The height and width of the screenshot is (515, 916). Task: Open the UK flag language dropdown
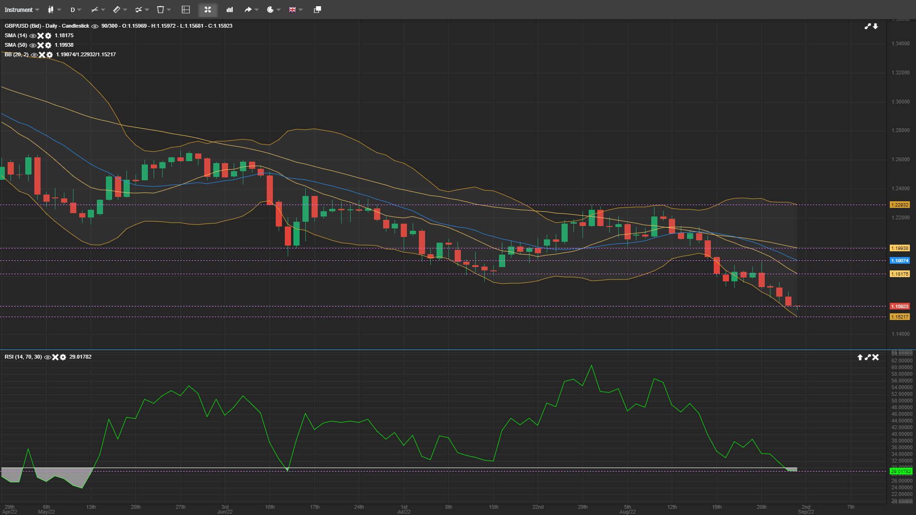pyautogui.click(x=293, y=10)
